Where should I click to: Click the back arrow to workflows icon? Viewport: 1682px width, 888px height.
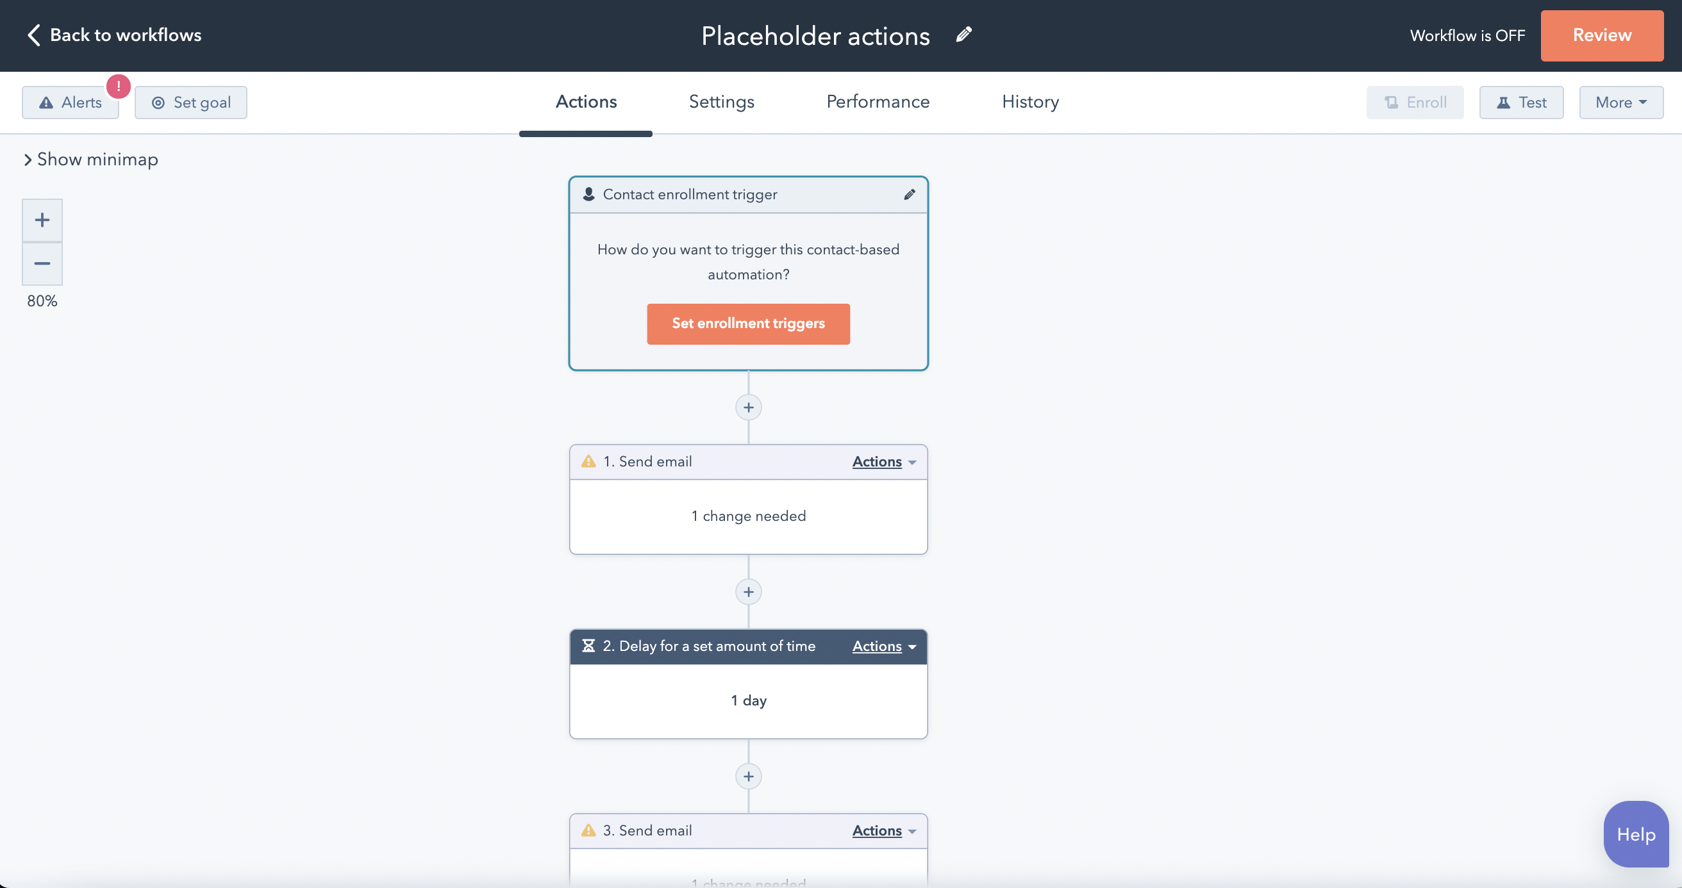click(31, 35)
